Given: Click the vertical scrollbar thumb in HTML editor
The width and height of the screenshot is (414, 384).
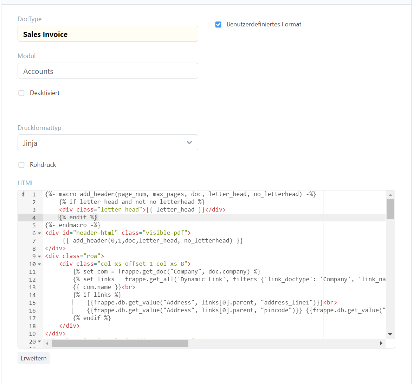Looking at the screenshot, I should pos(390,209).
